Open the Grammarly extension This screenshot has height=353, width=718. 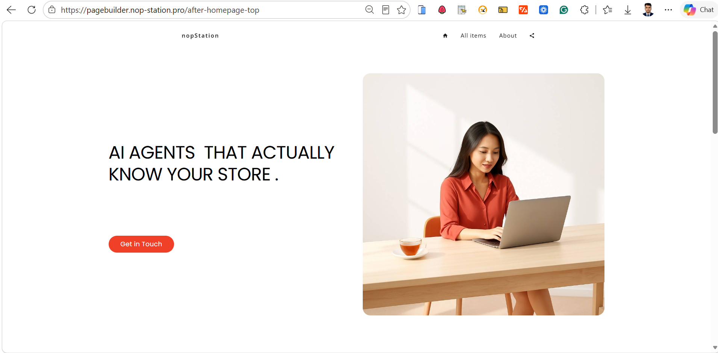(x=564, y=10)
